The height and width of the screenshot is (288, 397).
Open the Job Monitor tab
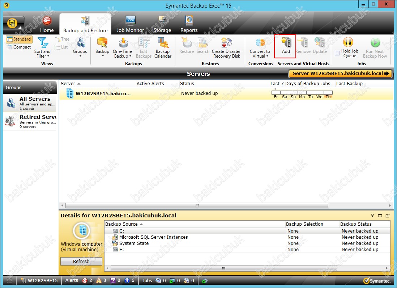pyautogui.click(x=130, y=24)
